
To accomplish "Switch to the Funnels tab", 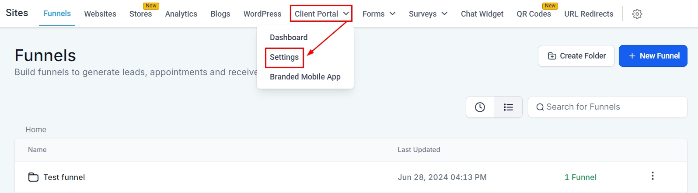I will pyautogui.click(x=57, y=14).
